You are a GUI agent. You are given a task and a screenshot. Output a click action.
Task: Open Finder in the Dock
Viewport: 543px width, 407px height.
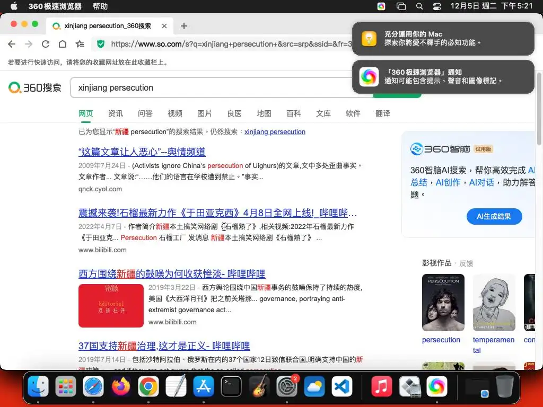coord(38,386)
